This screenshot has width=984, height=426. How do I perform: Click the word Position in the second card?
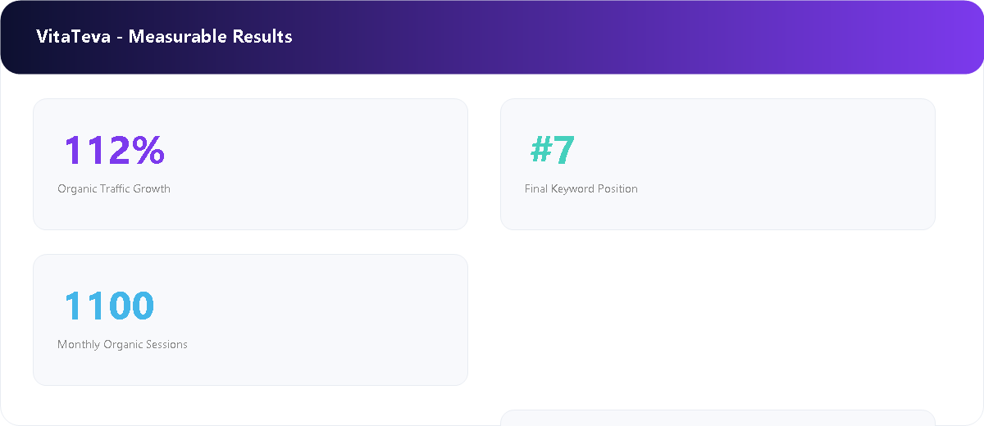coord(616,188)
